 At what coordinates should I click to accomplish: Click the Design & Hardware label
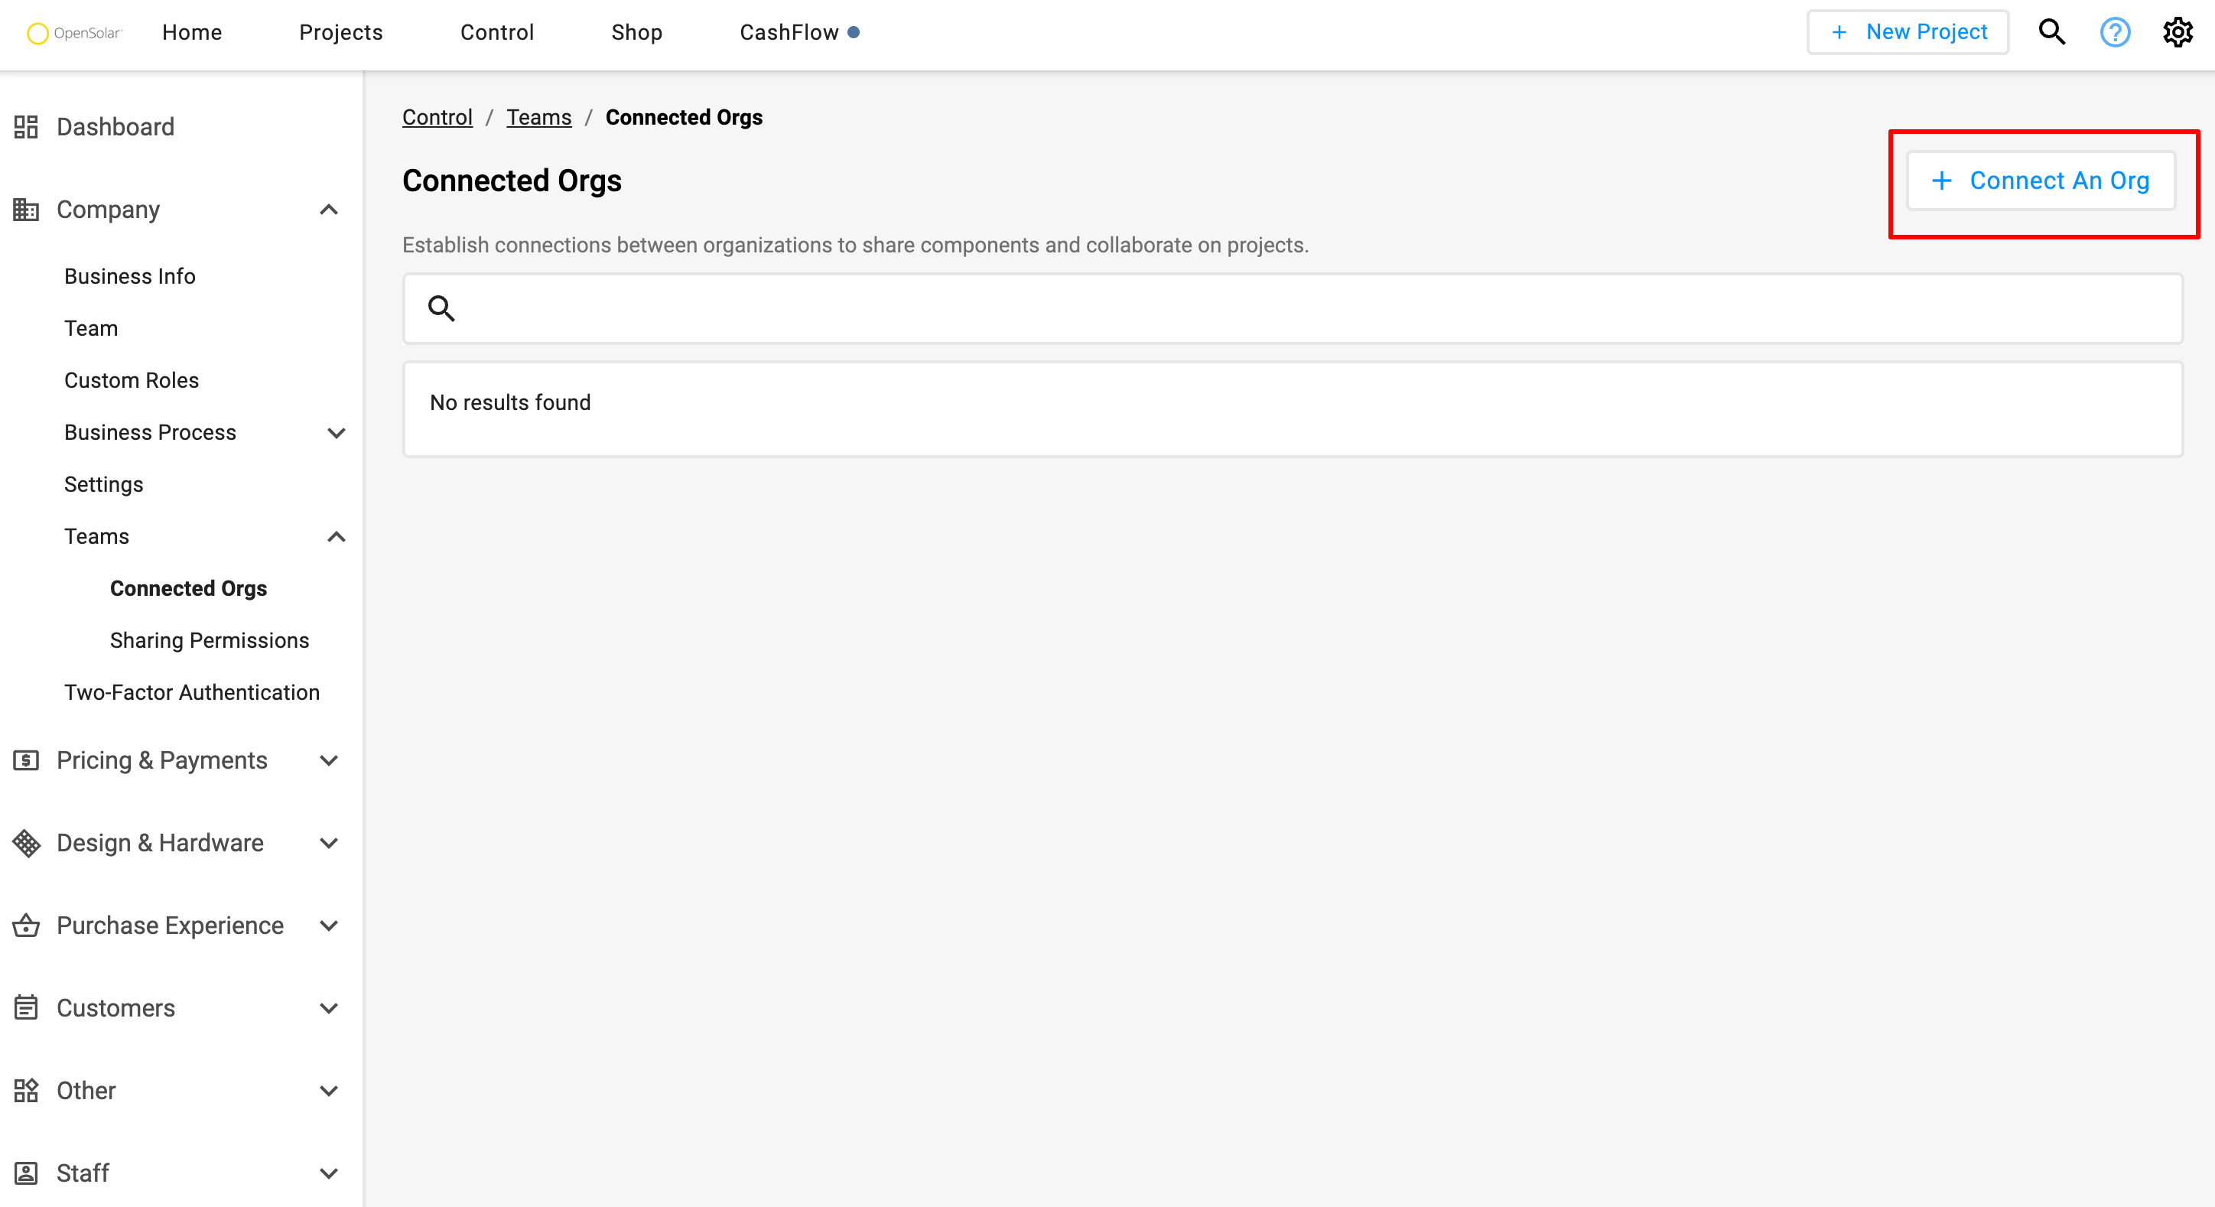[160, 842]
